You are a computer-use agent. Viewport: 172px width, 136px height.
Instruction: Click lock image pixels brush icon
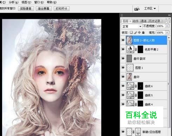pos(135,32)
